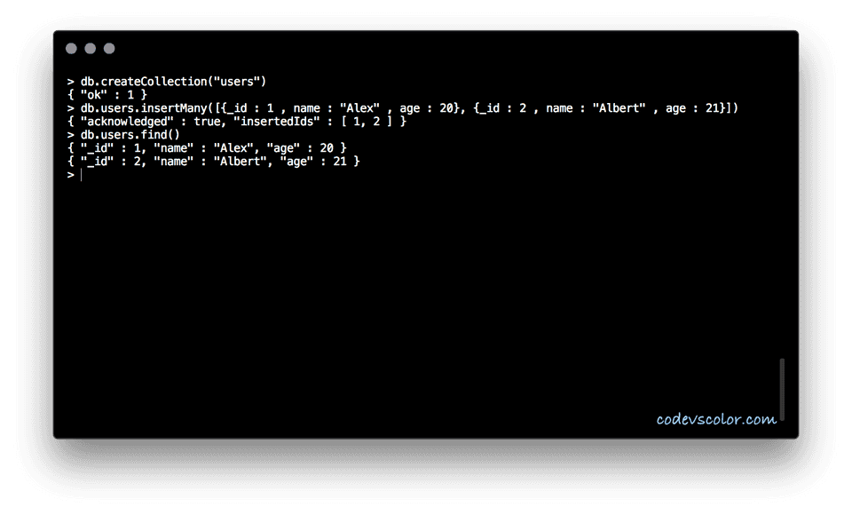Click the middle gray window dot
This screenshot has height=515, width=852.
point(91,49)
